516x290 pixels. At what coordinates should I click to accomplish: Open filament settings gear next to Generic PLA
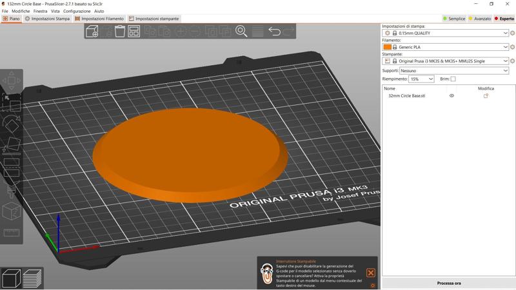click(512, 47)
